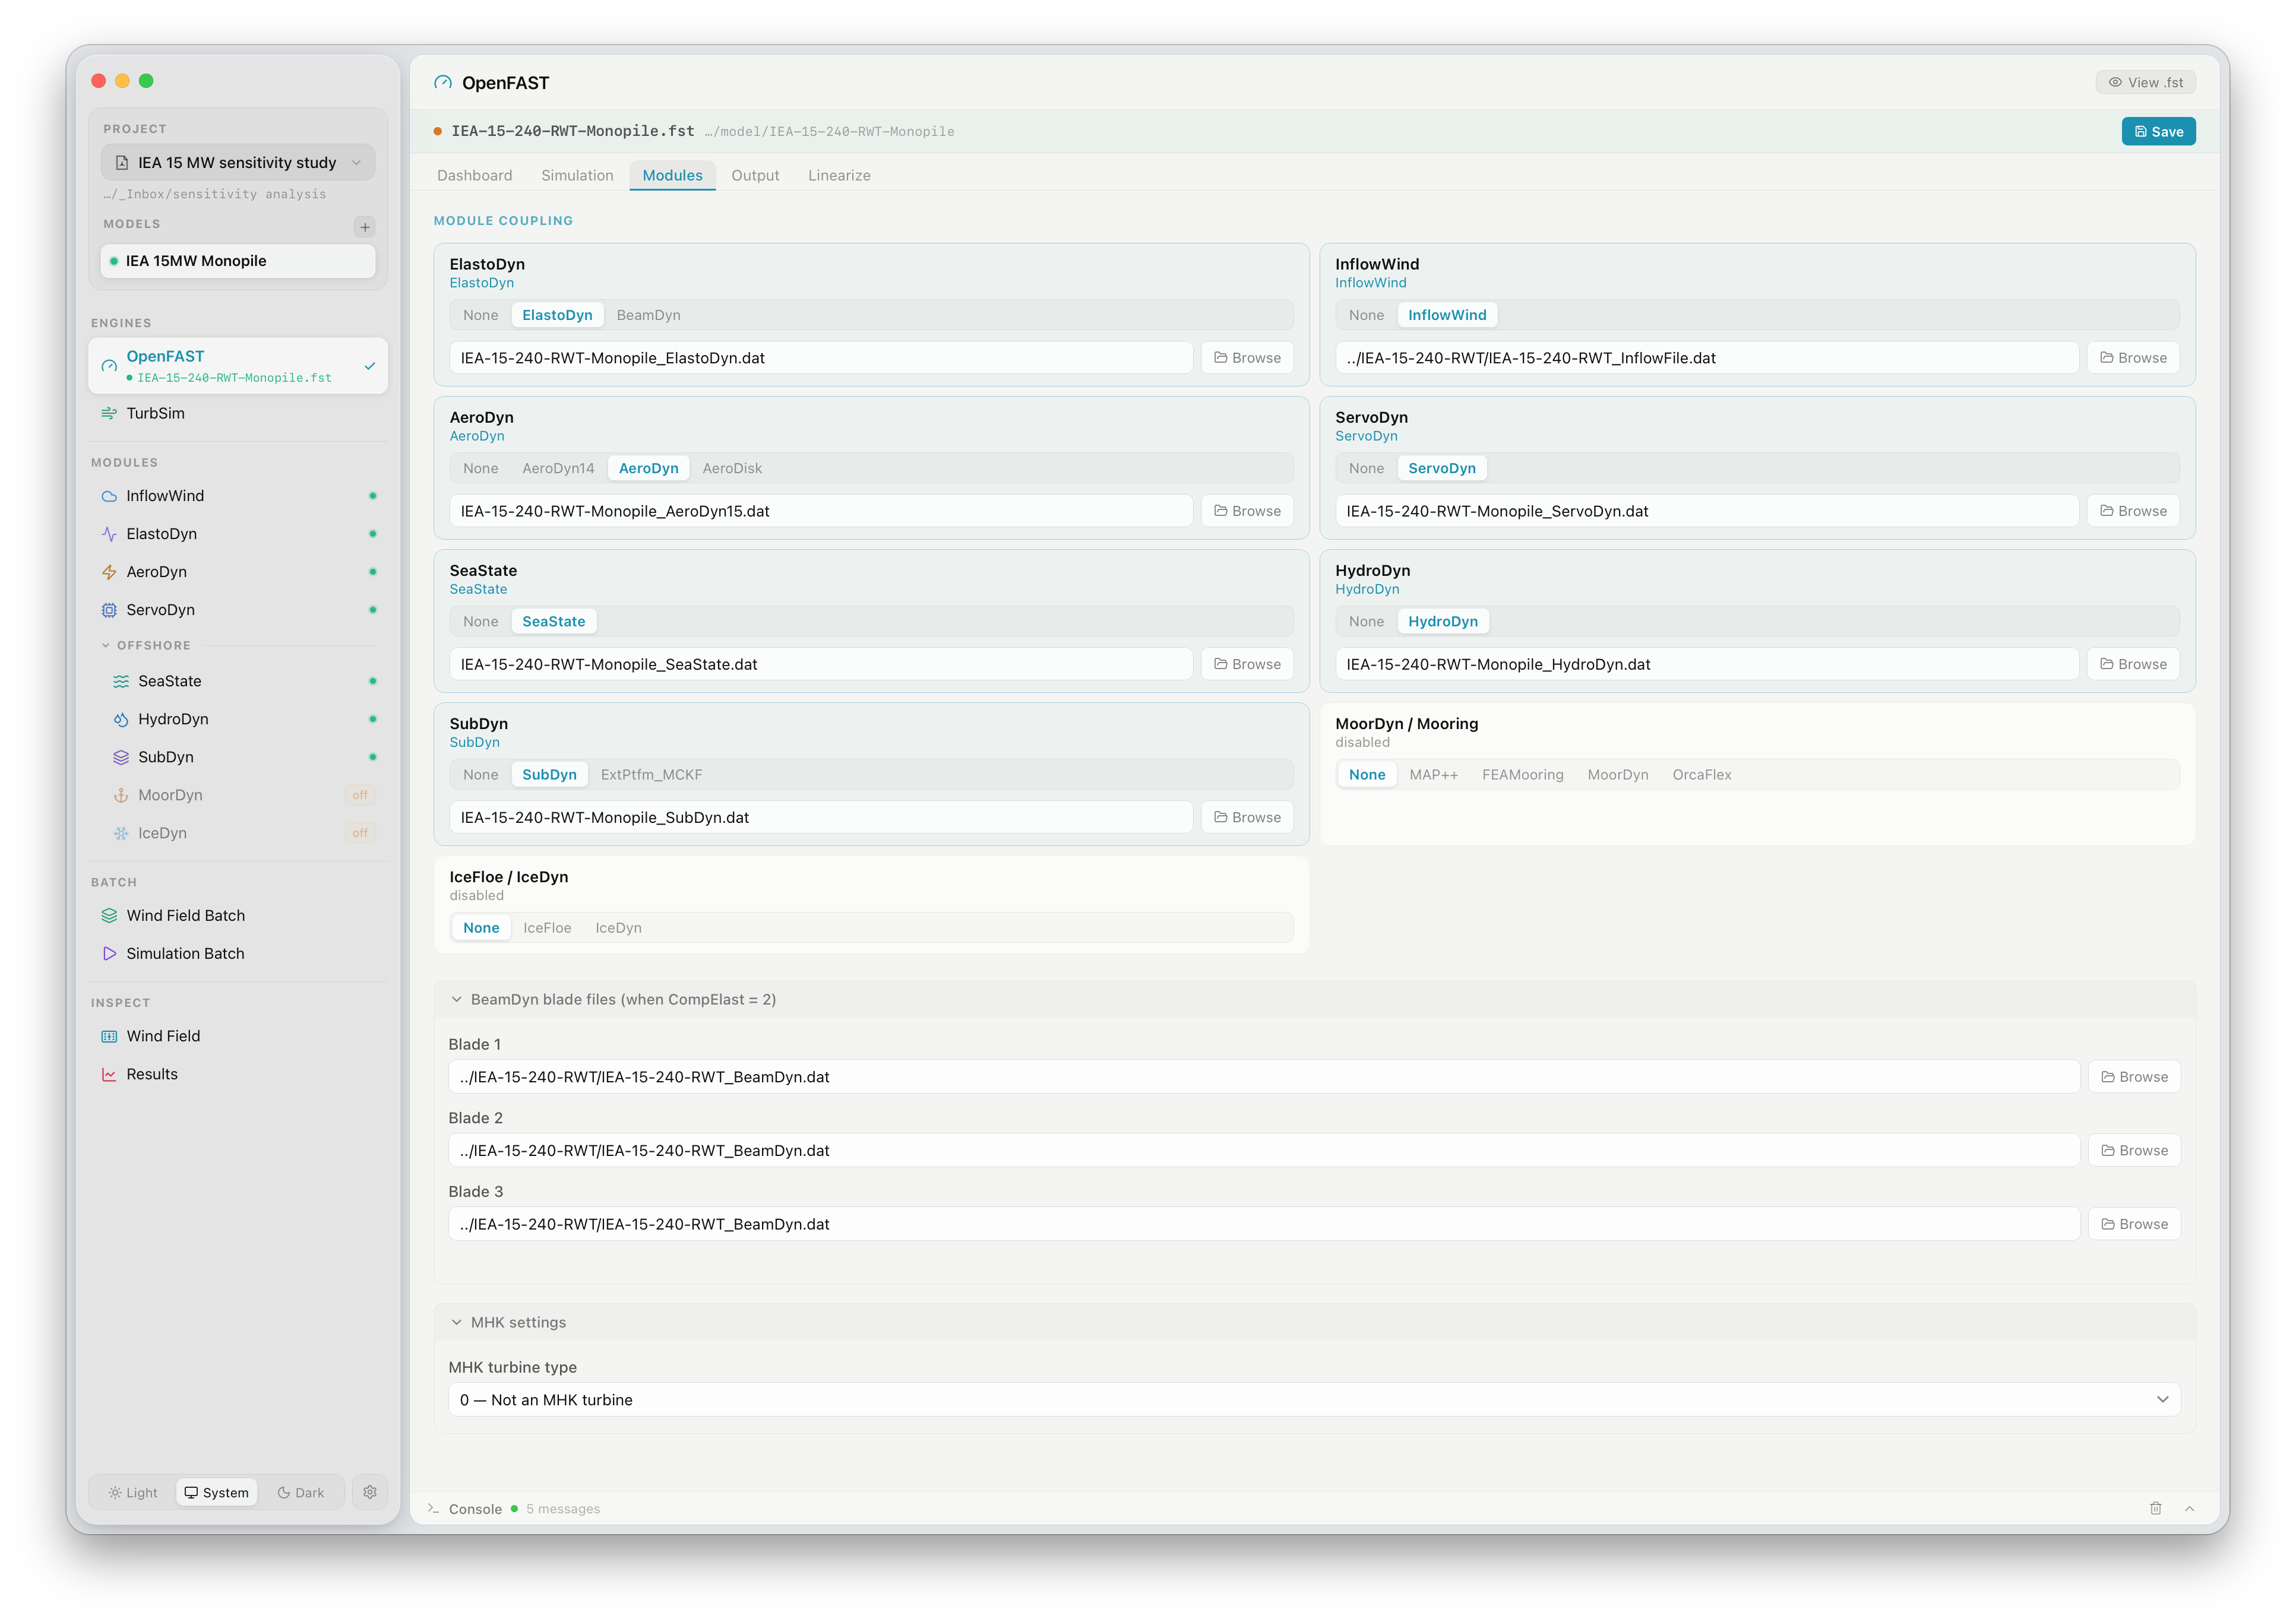The image size is (2296, 1622).
Task: Click the InflowWind cloud icon in sidebar
Action: click(109, 496)
